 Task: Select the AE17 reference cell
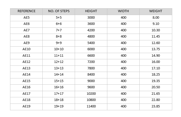pyautogui.click(x=26, y=94)
